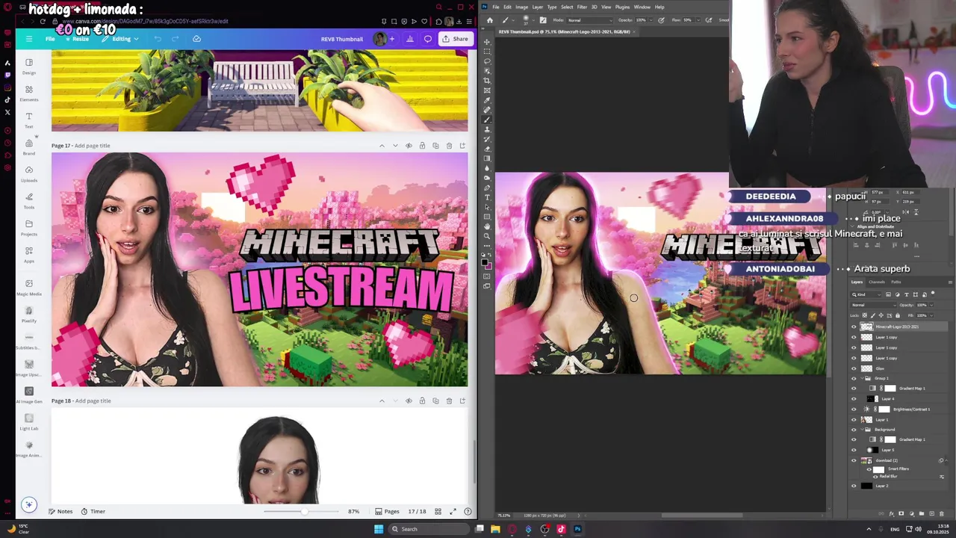
Task: Select the Object Selection tool
Action: point(488,71)
